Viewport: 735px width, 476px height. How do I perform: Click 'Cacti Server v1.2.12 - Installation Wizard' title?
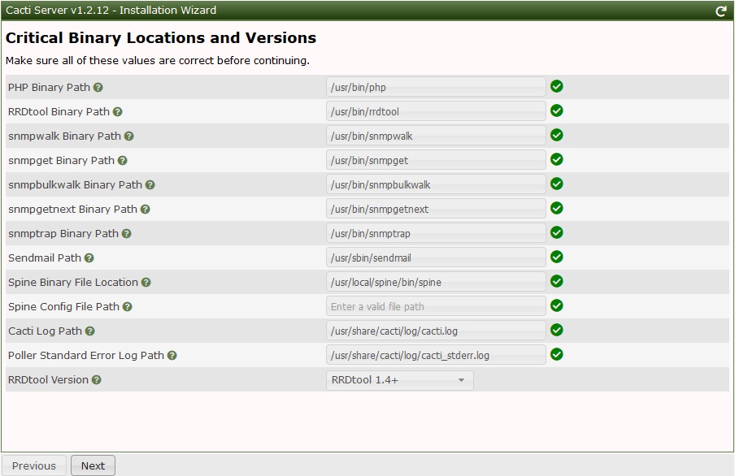[x=111, y=11]
